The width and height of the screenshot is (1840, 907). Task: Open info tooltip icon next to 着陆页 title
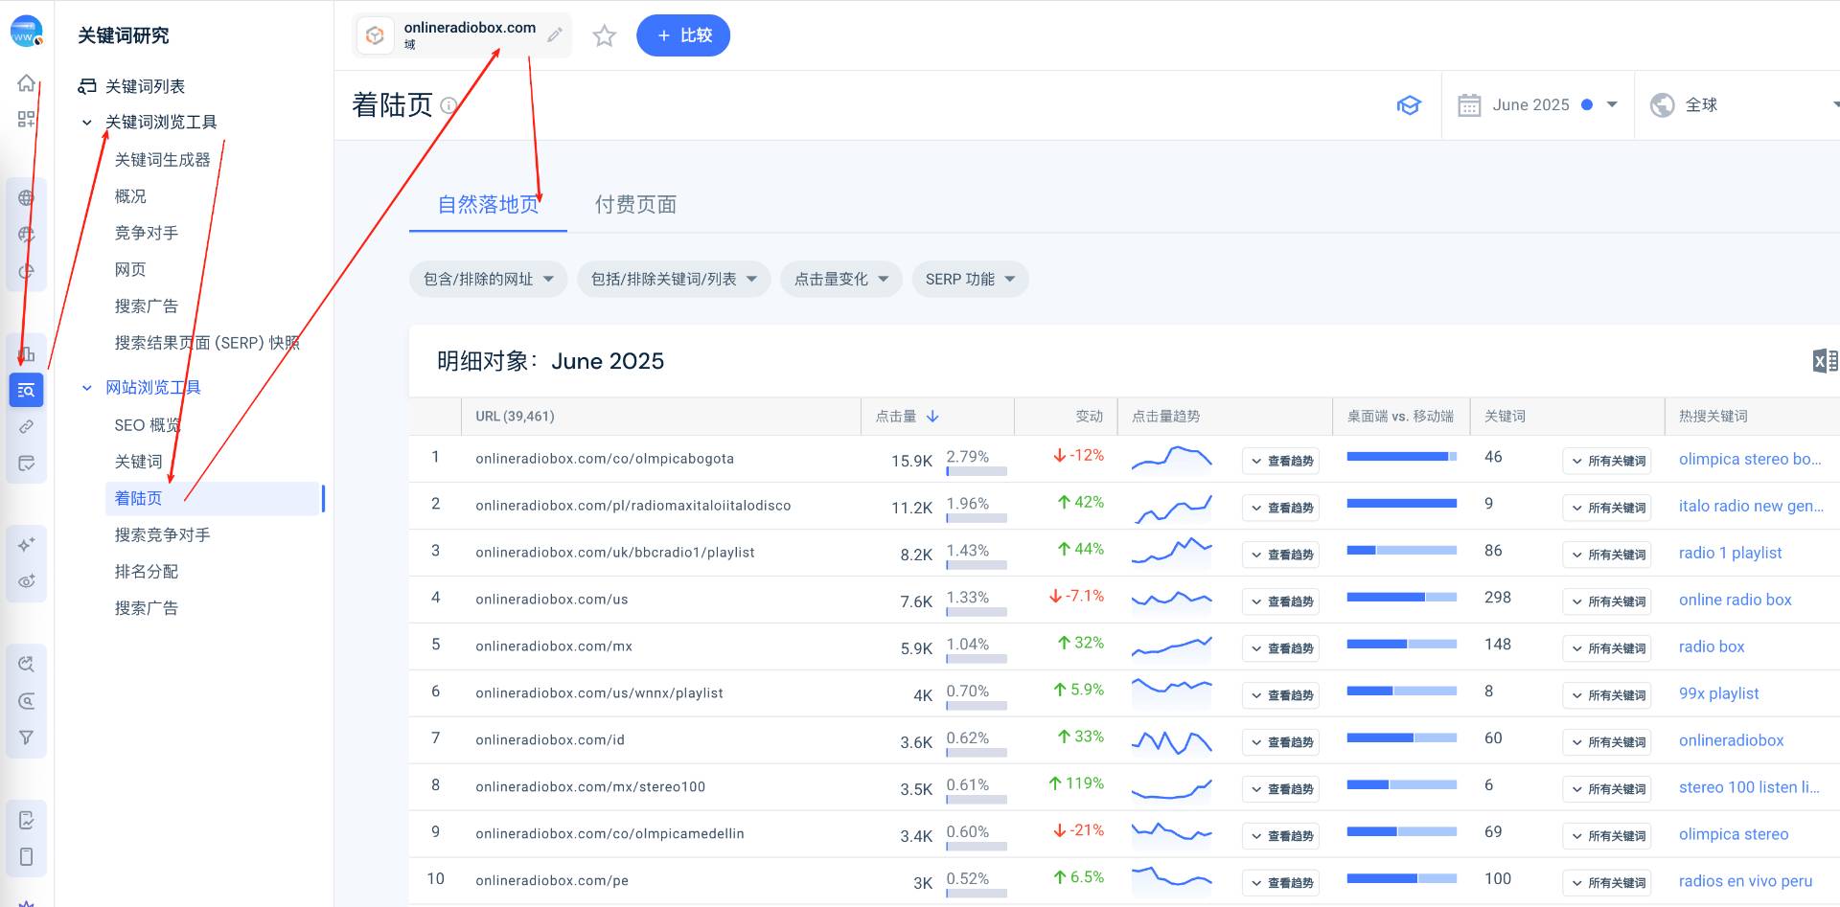pyautogui.click(x=448, y=105)
